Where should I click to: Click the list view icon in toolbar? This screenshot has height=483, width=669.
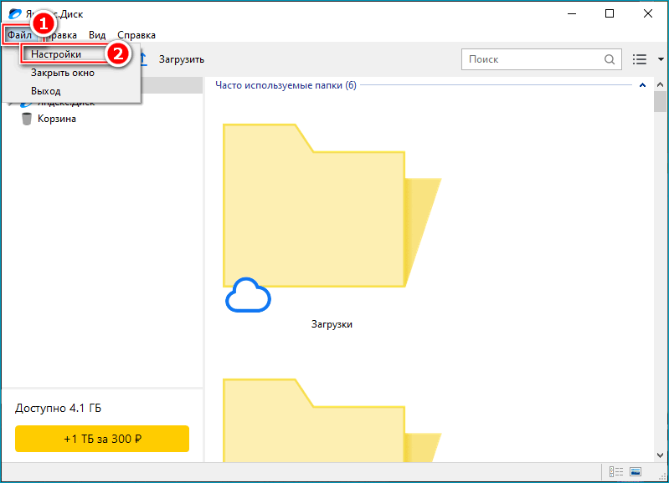(641, 59)
